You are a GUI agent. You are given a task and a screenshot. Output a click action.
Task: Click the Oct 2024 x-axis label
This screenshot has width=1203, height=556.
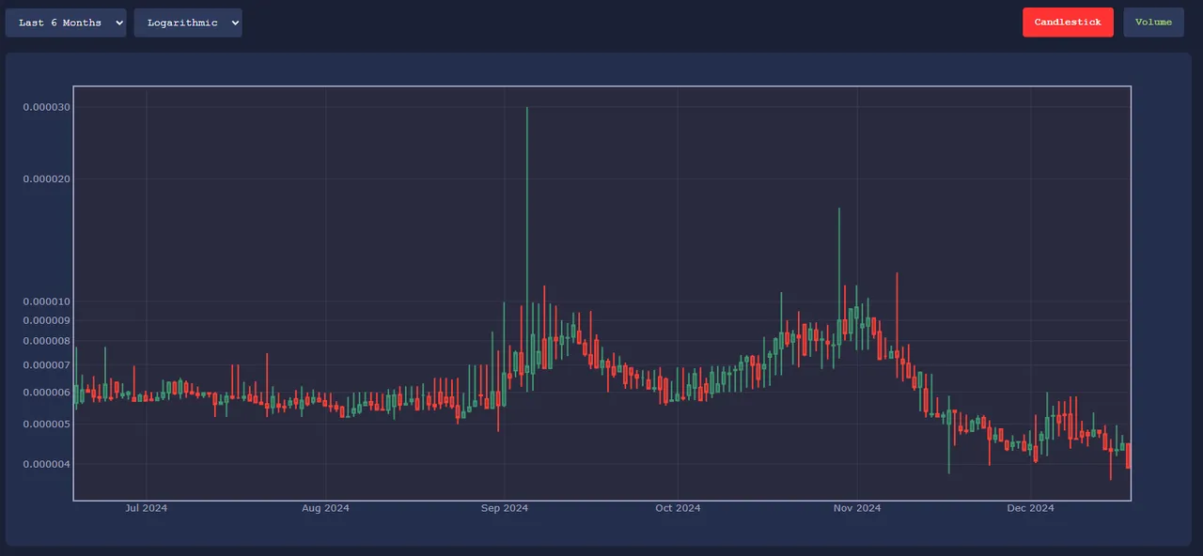[678, 508]
